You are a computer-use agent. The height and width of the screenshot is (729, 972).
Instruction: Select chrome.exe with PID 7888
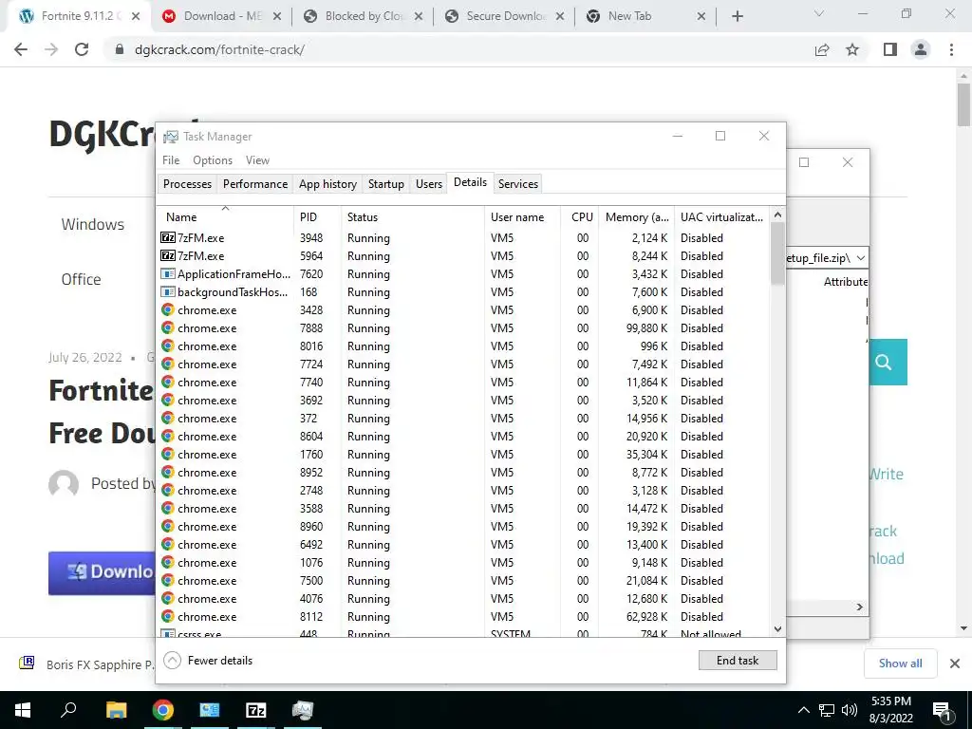pos(462,327)
